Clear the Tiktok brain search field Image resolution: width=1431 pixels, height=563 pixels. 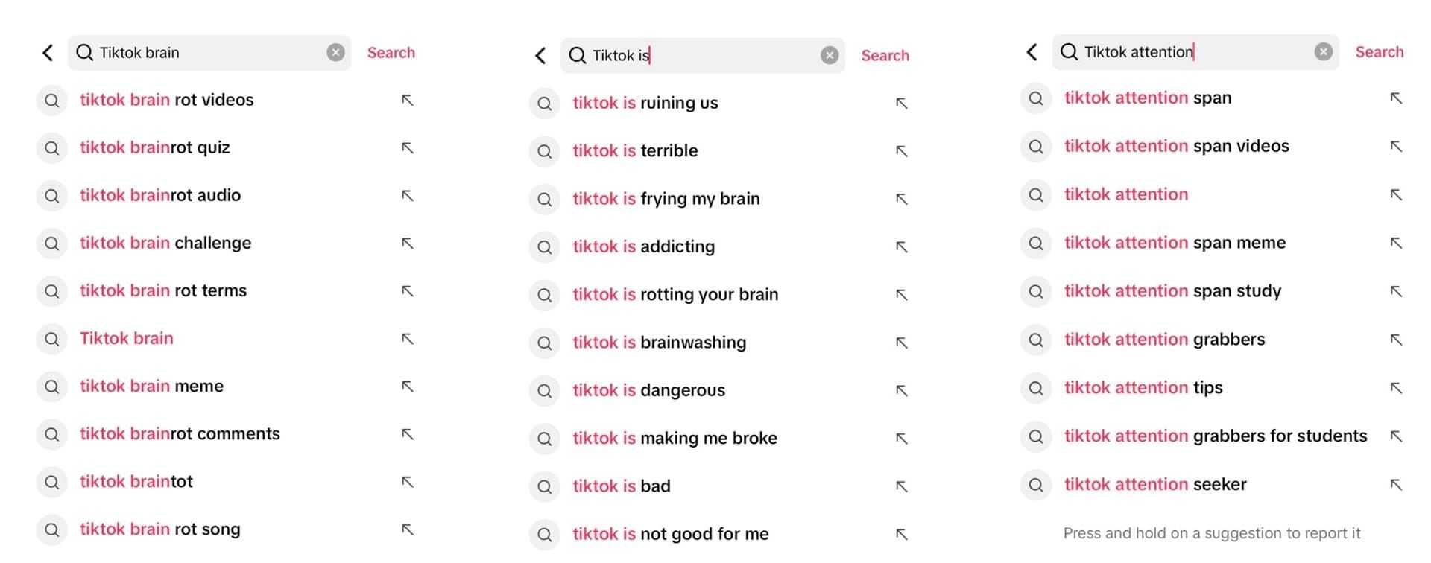pos(336,52)
